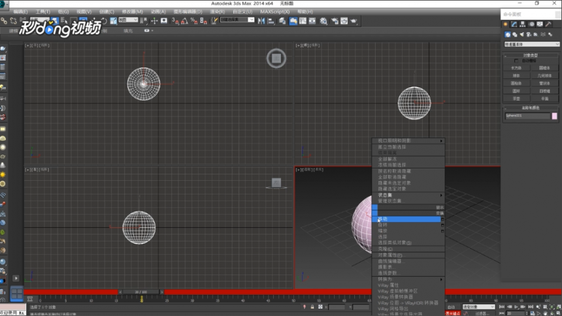Viewport: 562px width, 316px height.
Task: Select the Shapes category icon
Action: click(515, 35)
